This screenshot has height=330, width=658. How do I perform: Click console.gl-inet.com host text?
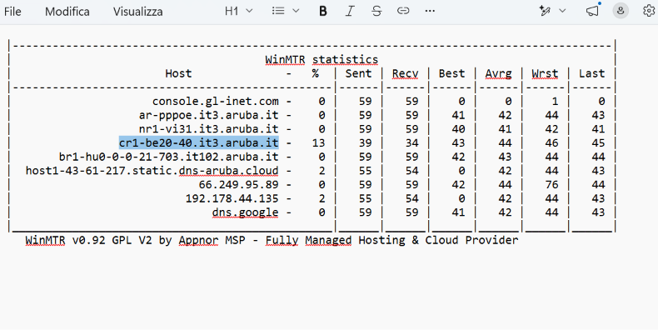215,101
